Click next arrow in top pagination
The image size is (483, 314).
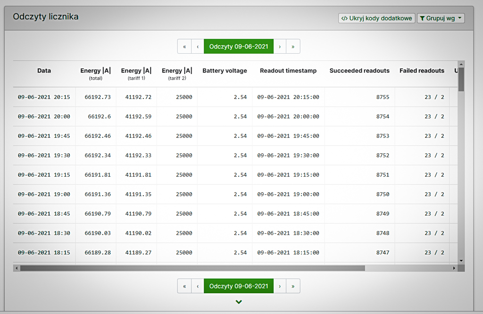coord(280,47)
